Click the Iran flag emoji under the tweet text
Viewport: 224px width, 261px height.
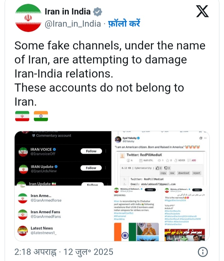tap(22, 116)
